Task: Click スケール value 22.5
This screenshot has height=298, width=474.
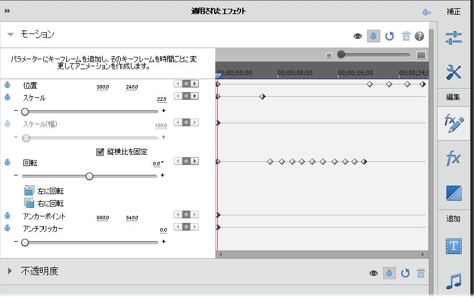Action: (x=162, y=99)
